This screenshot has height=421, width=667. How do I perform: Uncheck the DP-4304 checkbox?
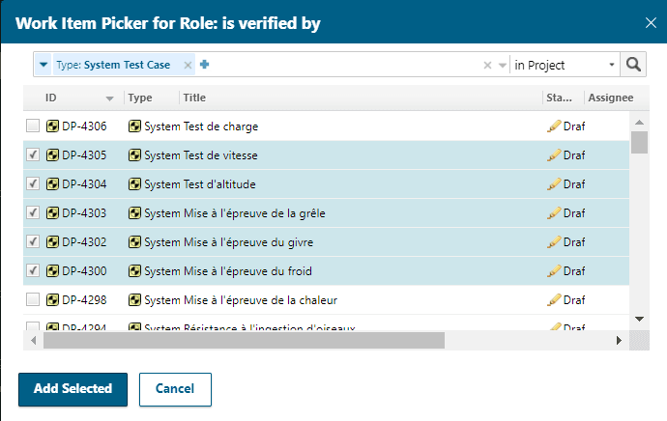tap(33, 183)
